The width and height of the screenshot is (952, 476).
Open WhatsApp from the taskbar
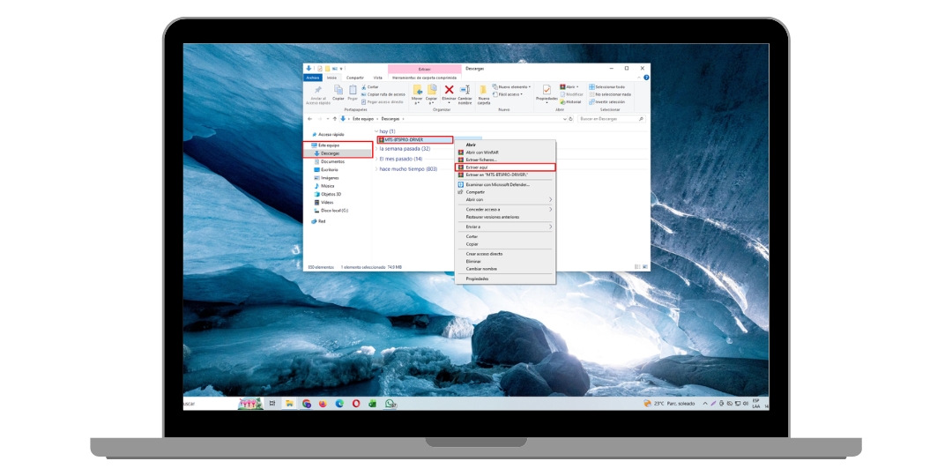coord(390,404)
